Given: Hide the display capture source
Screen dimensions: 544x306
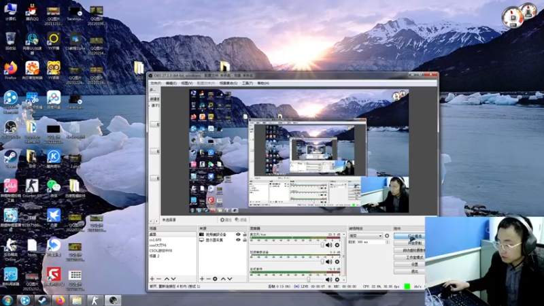Looking at the screenshot, I should tap(238, 240).
